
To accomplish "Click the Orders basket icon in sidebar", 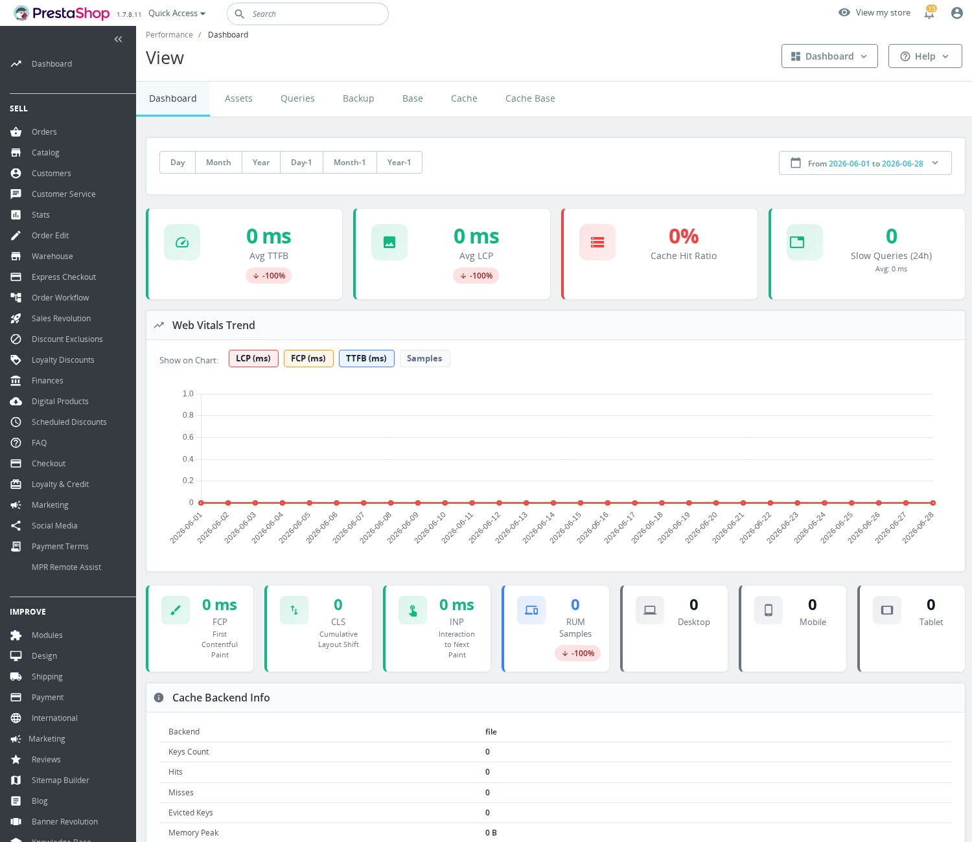I will tap(16, 132).
